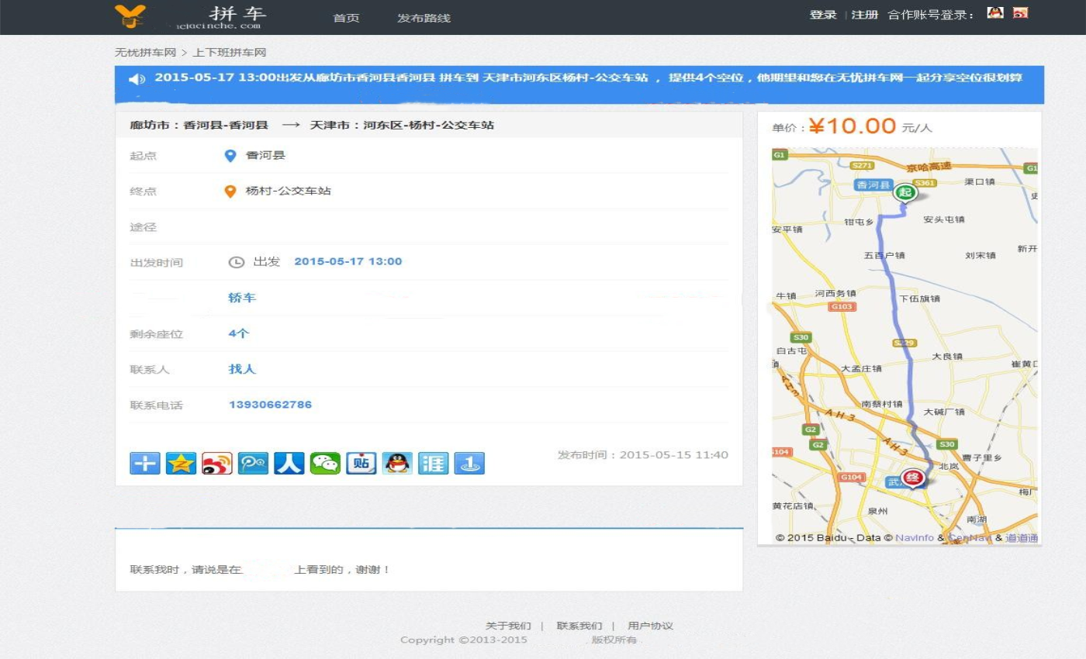
Task: Log in with Weibo account icon in header
Action: click(1020, 13)
